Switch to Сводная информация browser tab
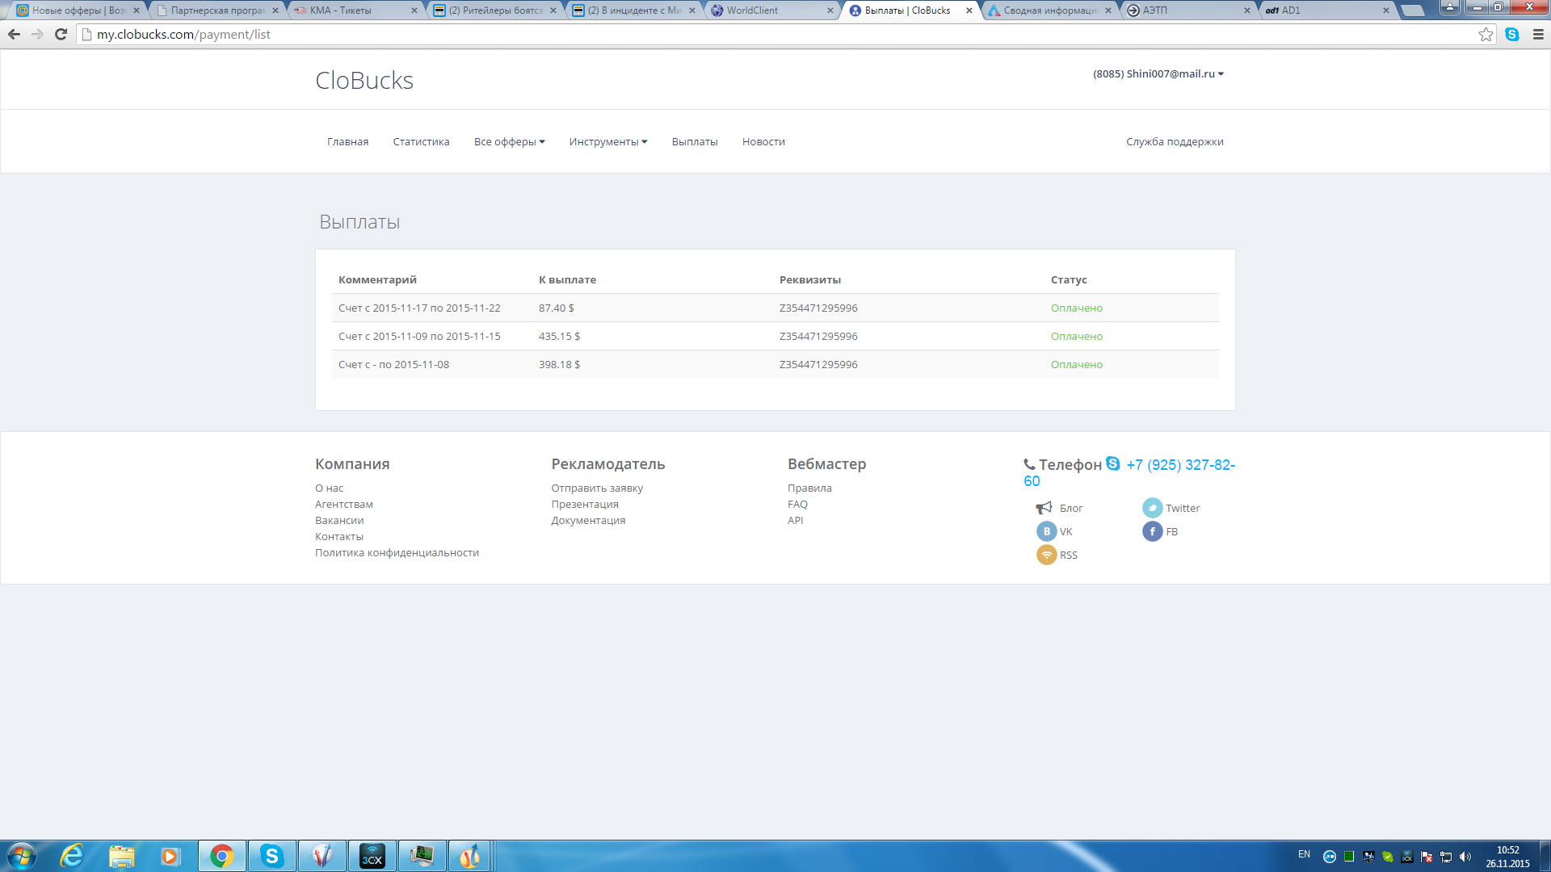Image resolution: width=1551 pixels, height=872 pixels. tap(1049, 10)
